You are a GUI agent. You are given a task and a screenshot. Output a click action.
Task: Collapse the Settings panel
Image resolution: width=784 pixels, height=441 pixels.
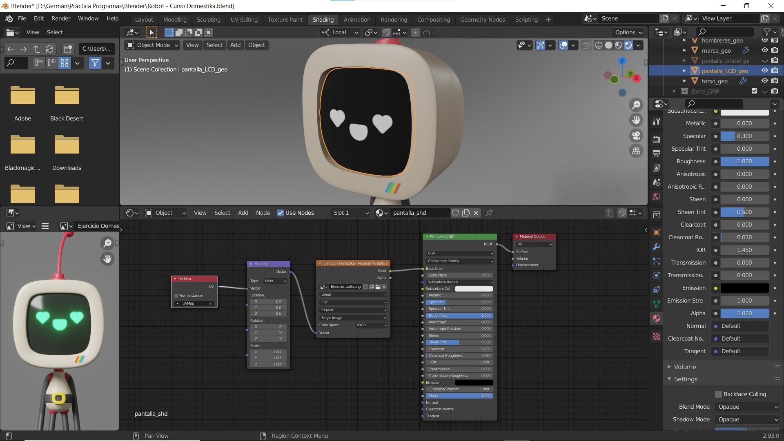pos(686,379)
